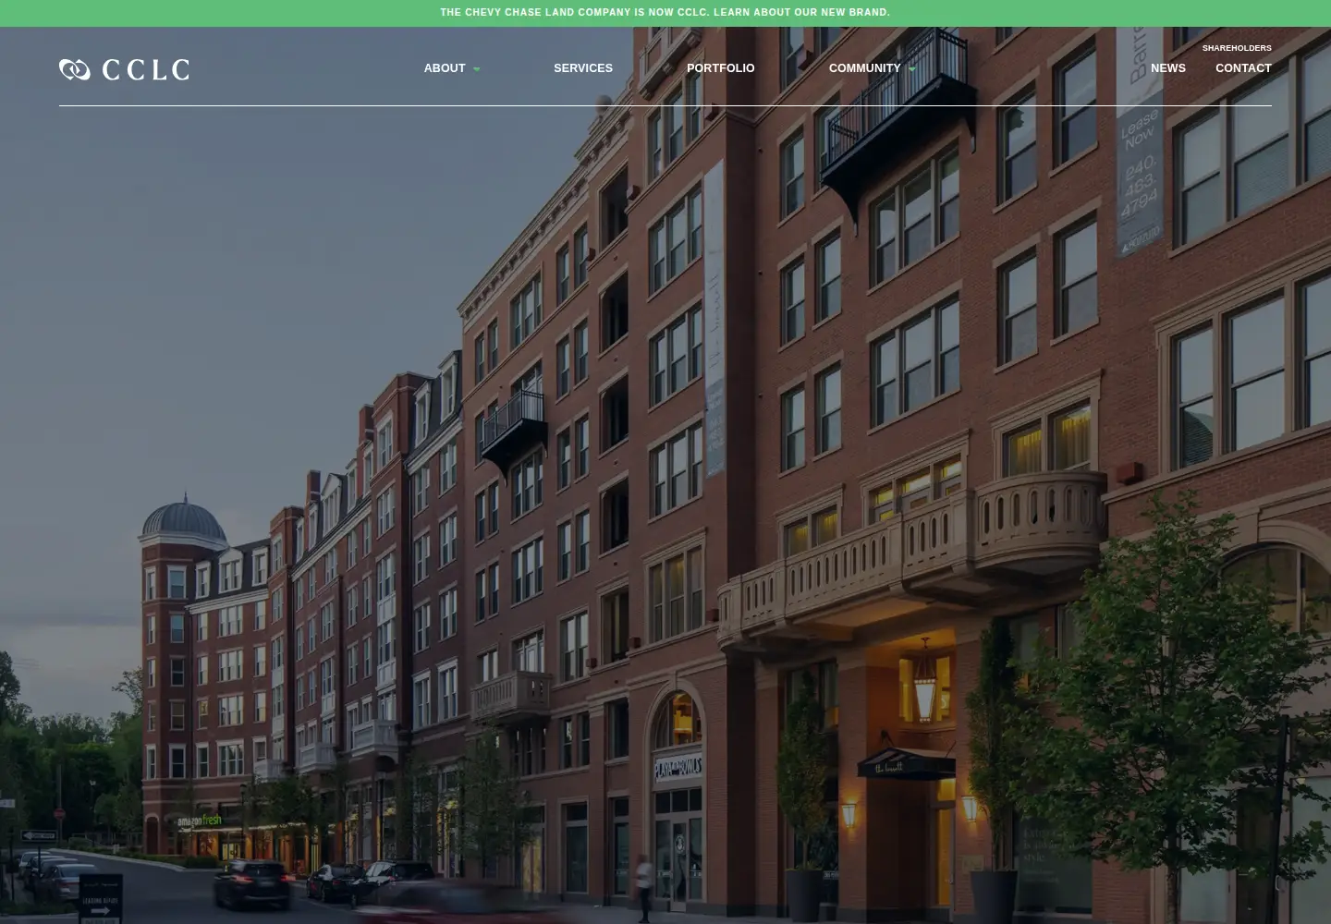Screen dimensions: 1331x924
Task: Open the Portfolio page
Action: tap(721, 68)
